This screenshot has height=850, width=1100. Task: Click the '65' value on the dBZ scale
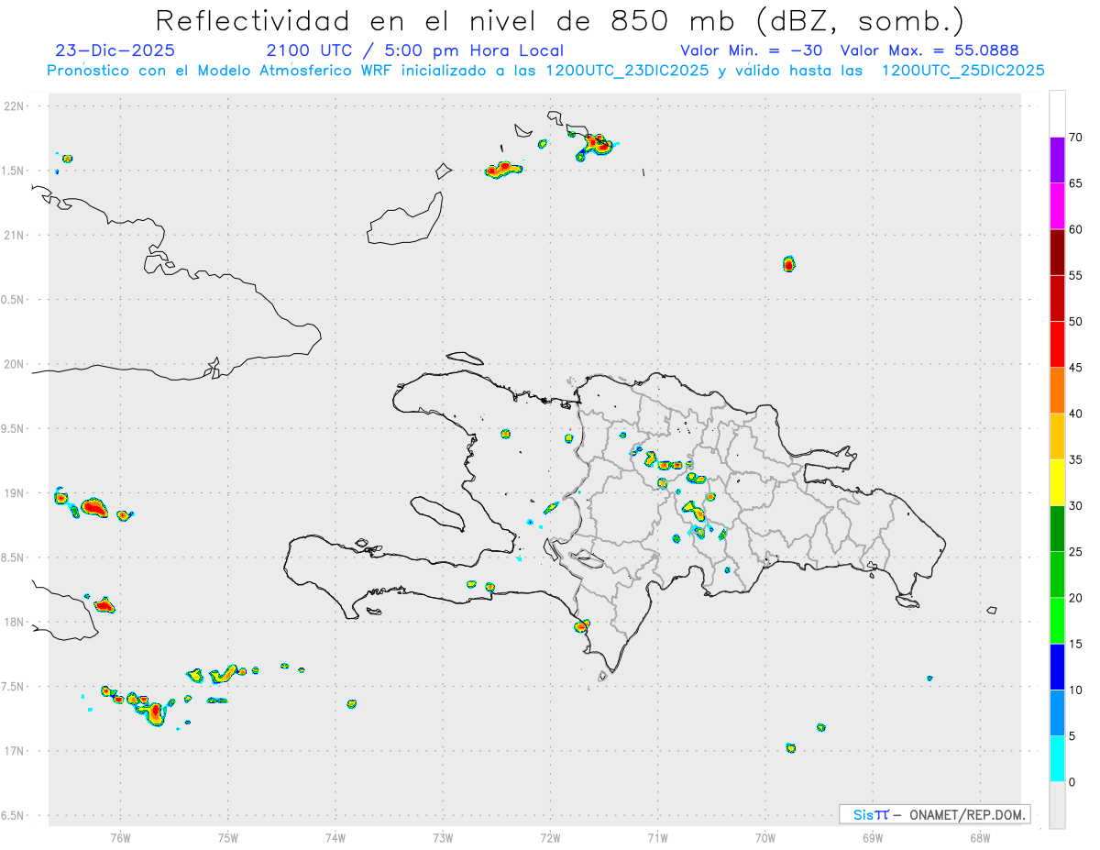tap(1076, 183)
